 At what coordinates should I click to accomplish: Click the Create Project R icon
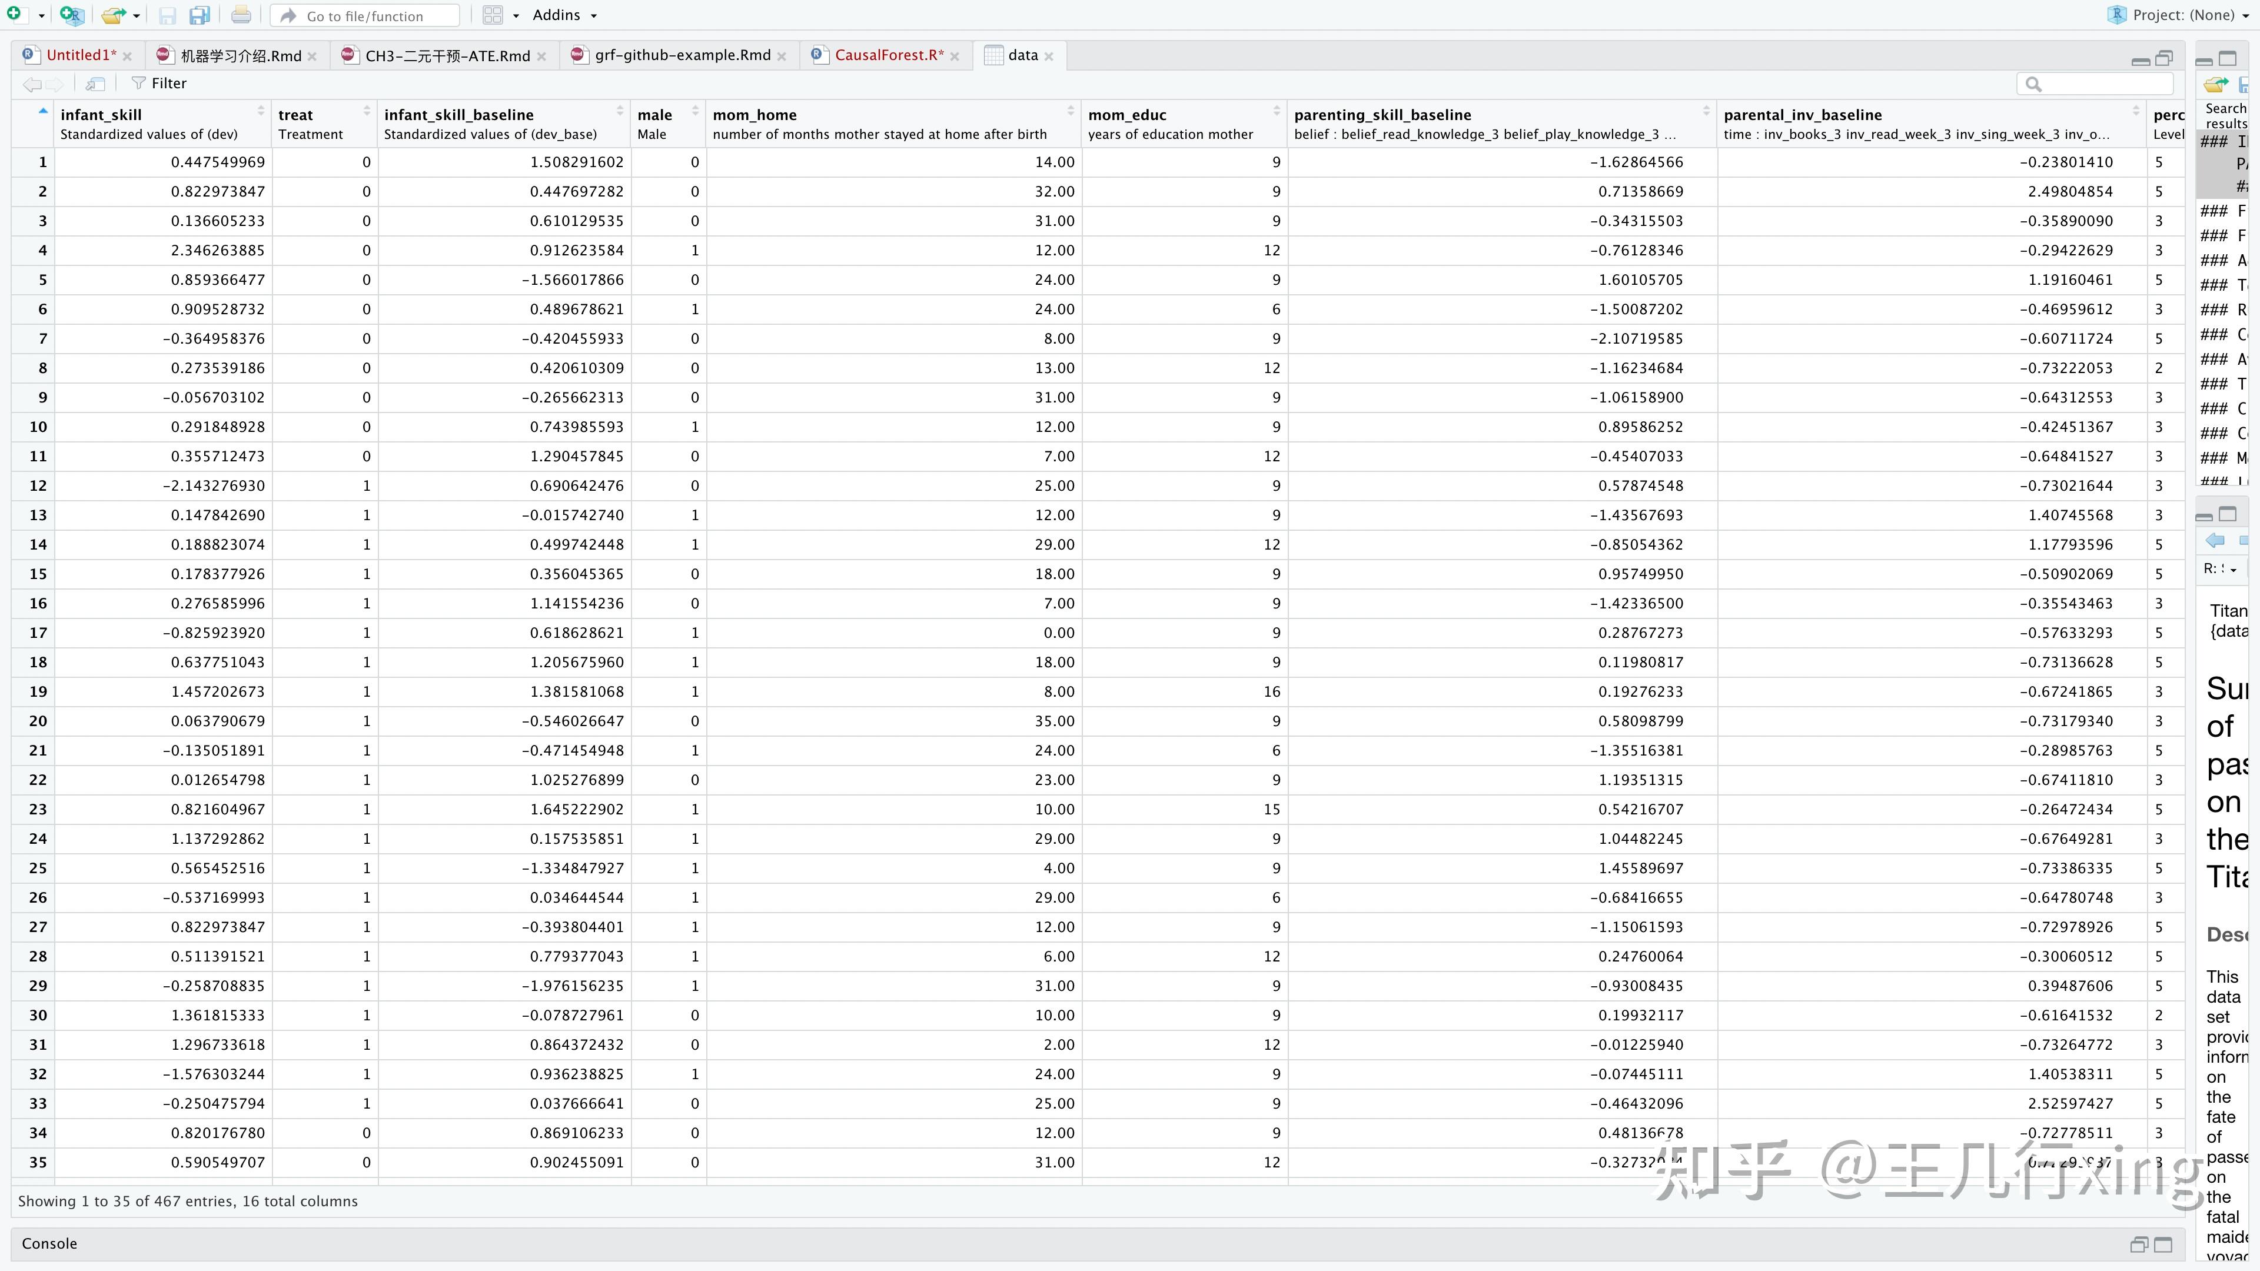pyautogui.click(x=72, y=15)
